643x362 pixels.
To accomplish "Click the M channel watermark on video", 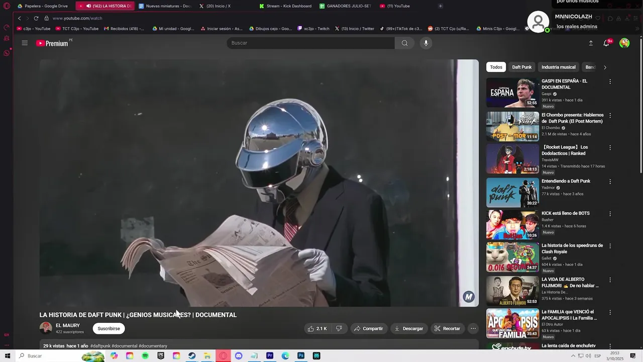I will point(469,297).
